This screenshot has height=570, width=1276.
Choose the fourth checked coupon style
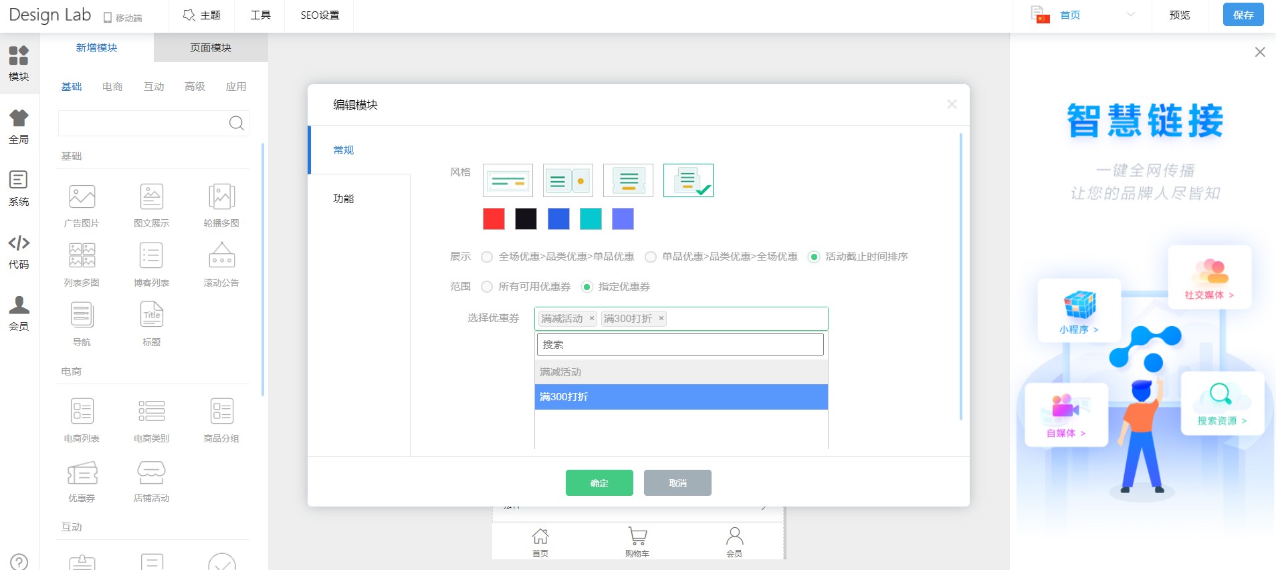(688, 180)
